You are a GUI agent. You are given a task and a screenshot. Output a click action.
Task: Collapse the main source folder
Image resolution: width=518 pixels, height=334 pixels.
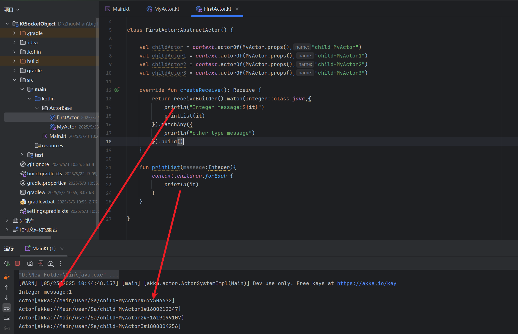tap(22, 89)
